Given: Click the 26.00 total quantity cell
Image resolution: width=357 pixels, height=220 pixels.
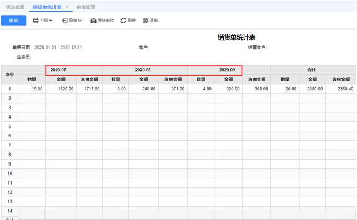Looking at the screenshot, I should pos(285,89).
